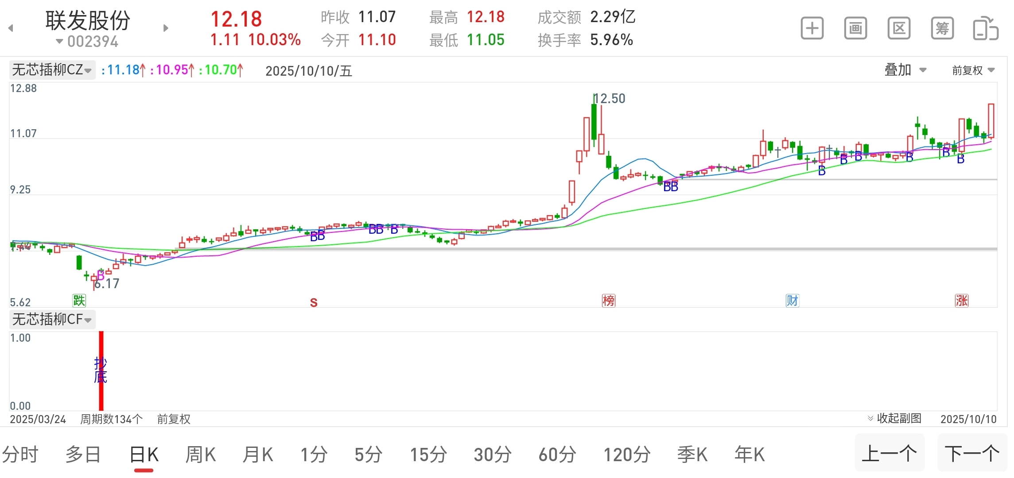Expand the 无芯插柳CZ indicator dropdown

(52, 70)
